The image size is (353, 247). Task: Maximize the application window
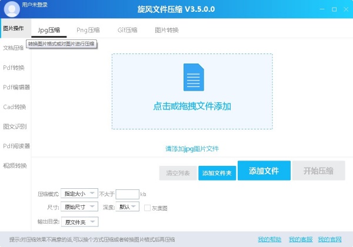pyautogui.click(x=334, y=10)
